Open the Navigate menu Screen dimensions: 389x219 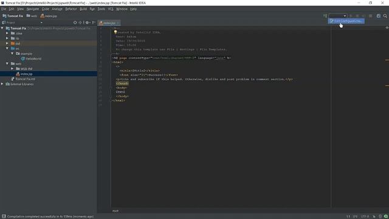point(32,9)
